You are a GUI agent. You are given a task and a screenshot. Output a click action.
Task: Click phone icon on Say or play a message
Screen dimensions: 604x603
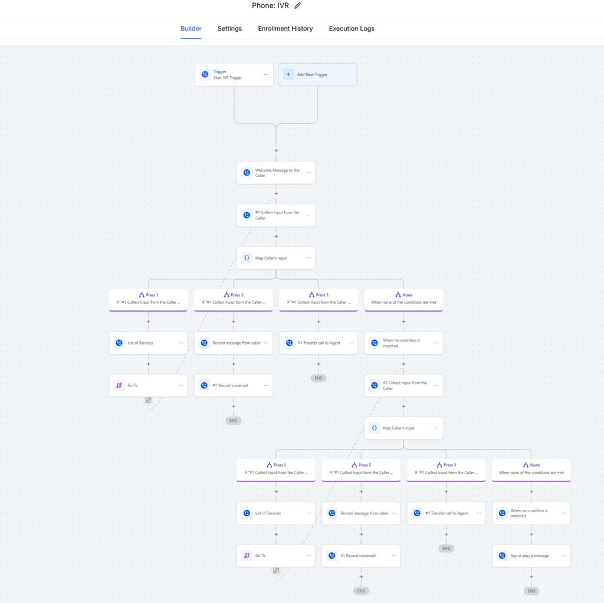click(502, 556)
